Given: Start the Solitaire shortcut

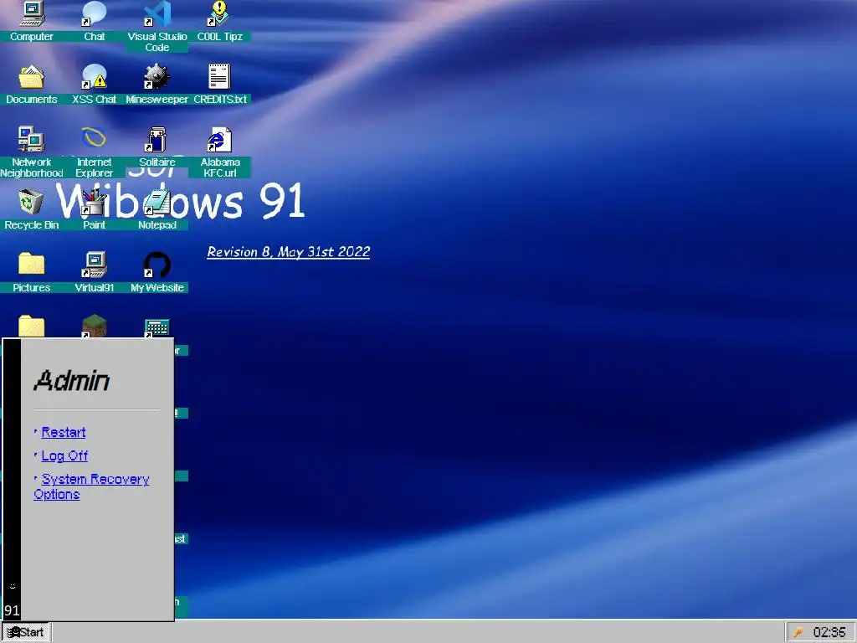Looking at the screenshot, I should pyautogui.click(x=157, y=147).
